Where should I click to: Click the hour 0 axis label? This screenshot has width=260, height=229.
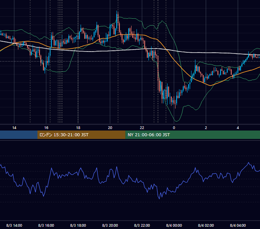point(174,128)
